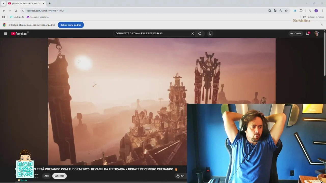Open the YouTube account avatar menu
326x183 pixels.
pyautogui.click(x=316, y=34)
